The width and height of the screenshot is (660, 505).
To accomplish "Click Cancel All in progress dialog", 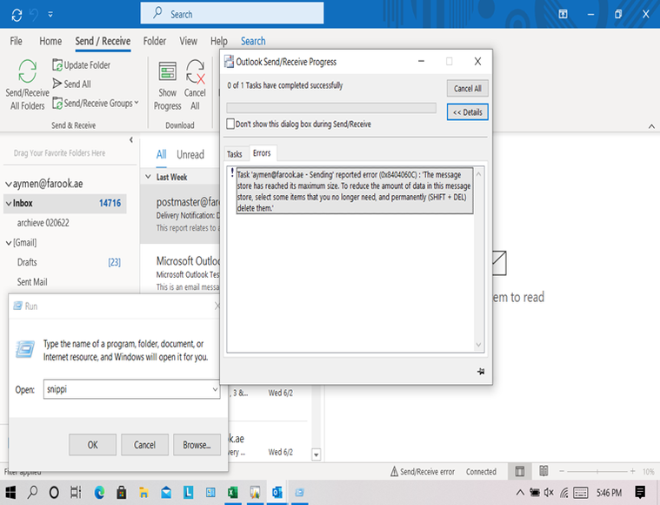I will (x=467, y=89).
